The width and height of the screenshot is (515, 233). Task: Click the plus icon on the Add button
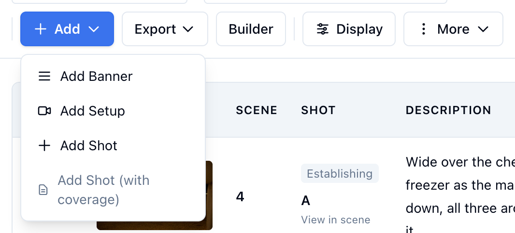[41, 29]
